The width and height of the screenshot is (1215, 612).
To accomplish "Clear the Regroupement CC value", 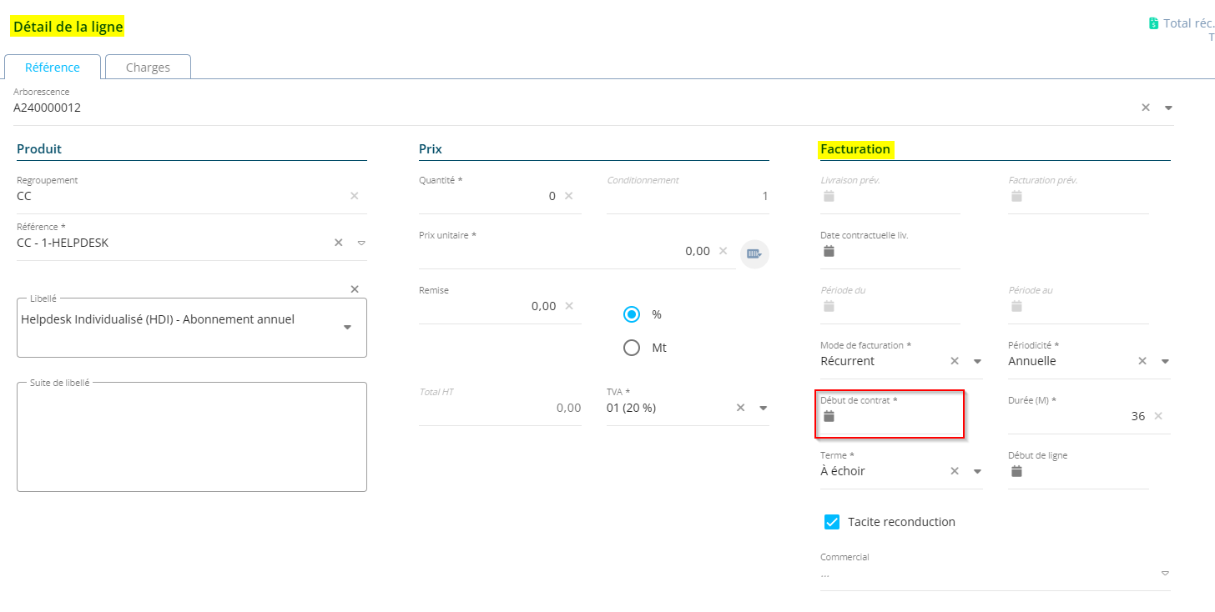I will (354, 196).
